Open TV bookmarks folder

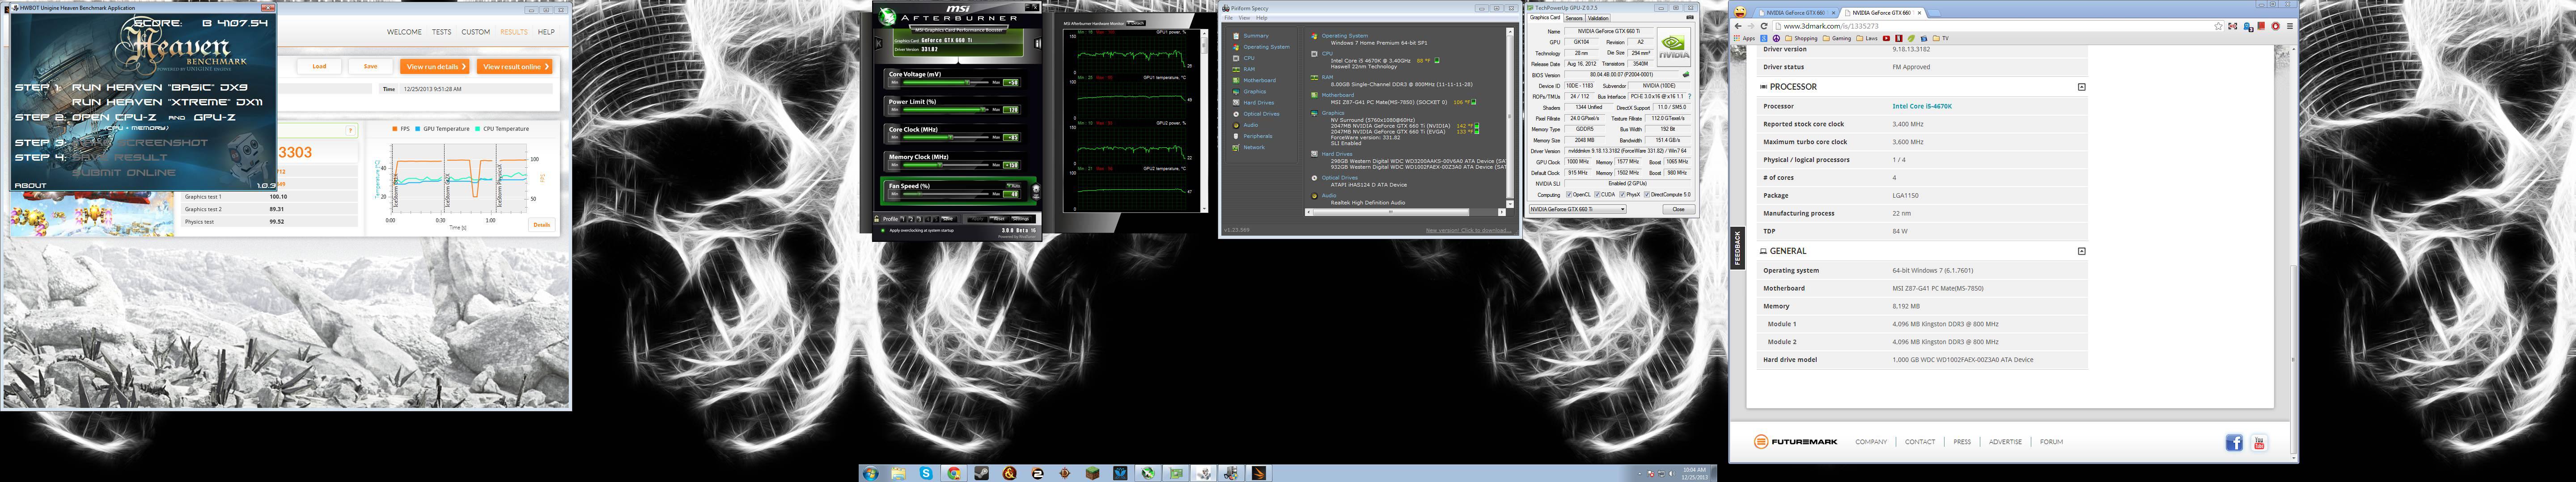point(1941,39)
